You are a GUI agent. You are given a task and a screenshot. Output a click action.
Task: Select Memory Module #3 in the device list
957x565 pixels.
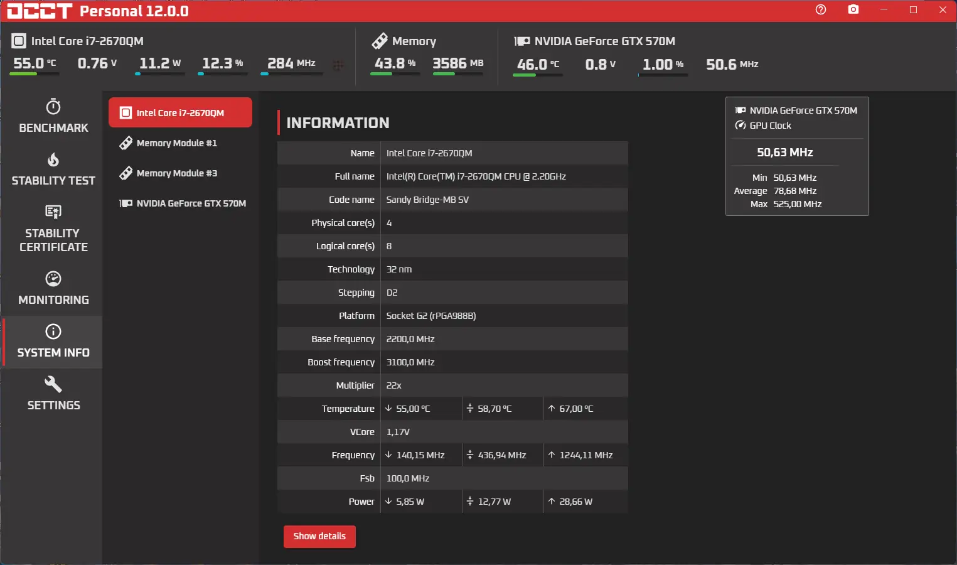(180, 173)
